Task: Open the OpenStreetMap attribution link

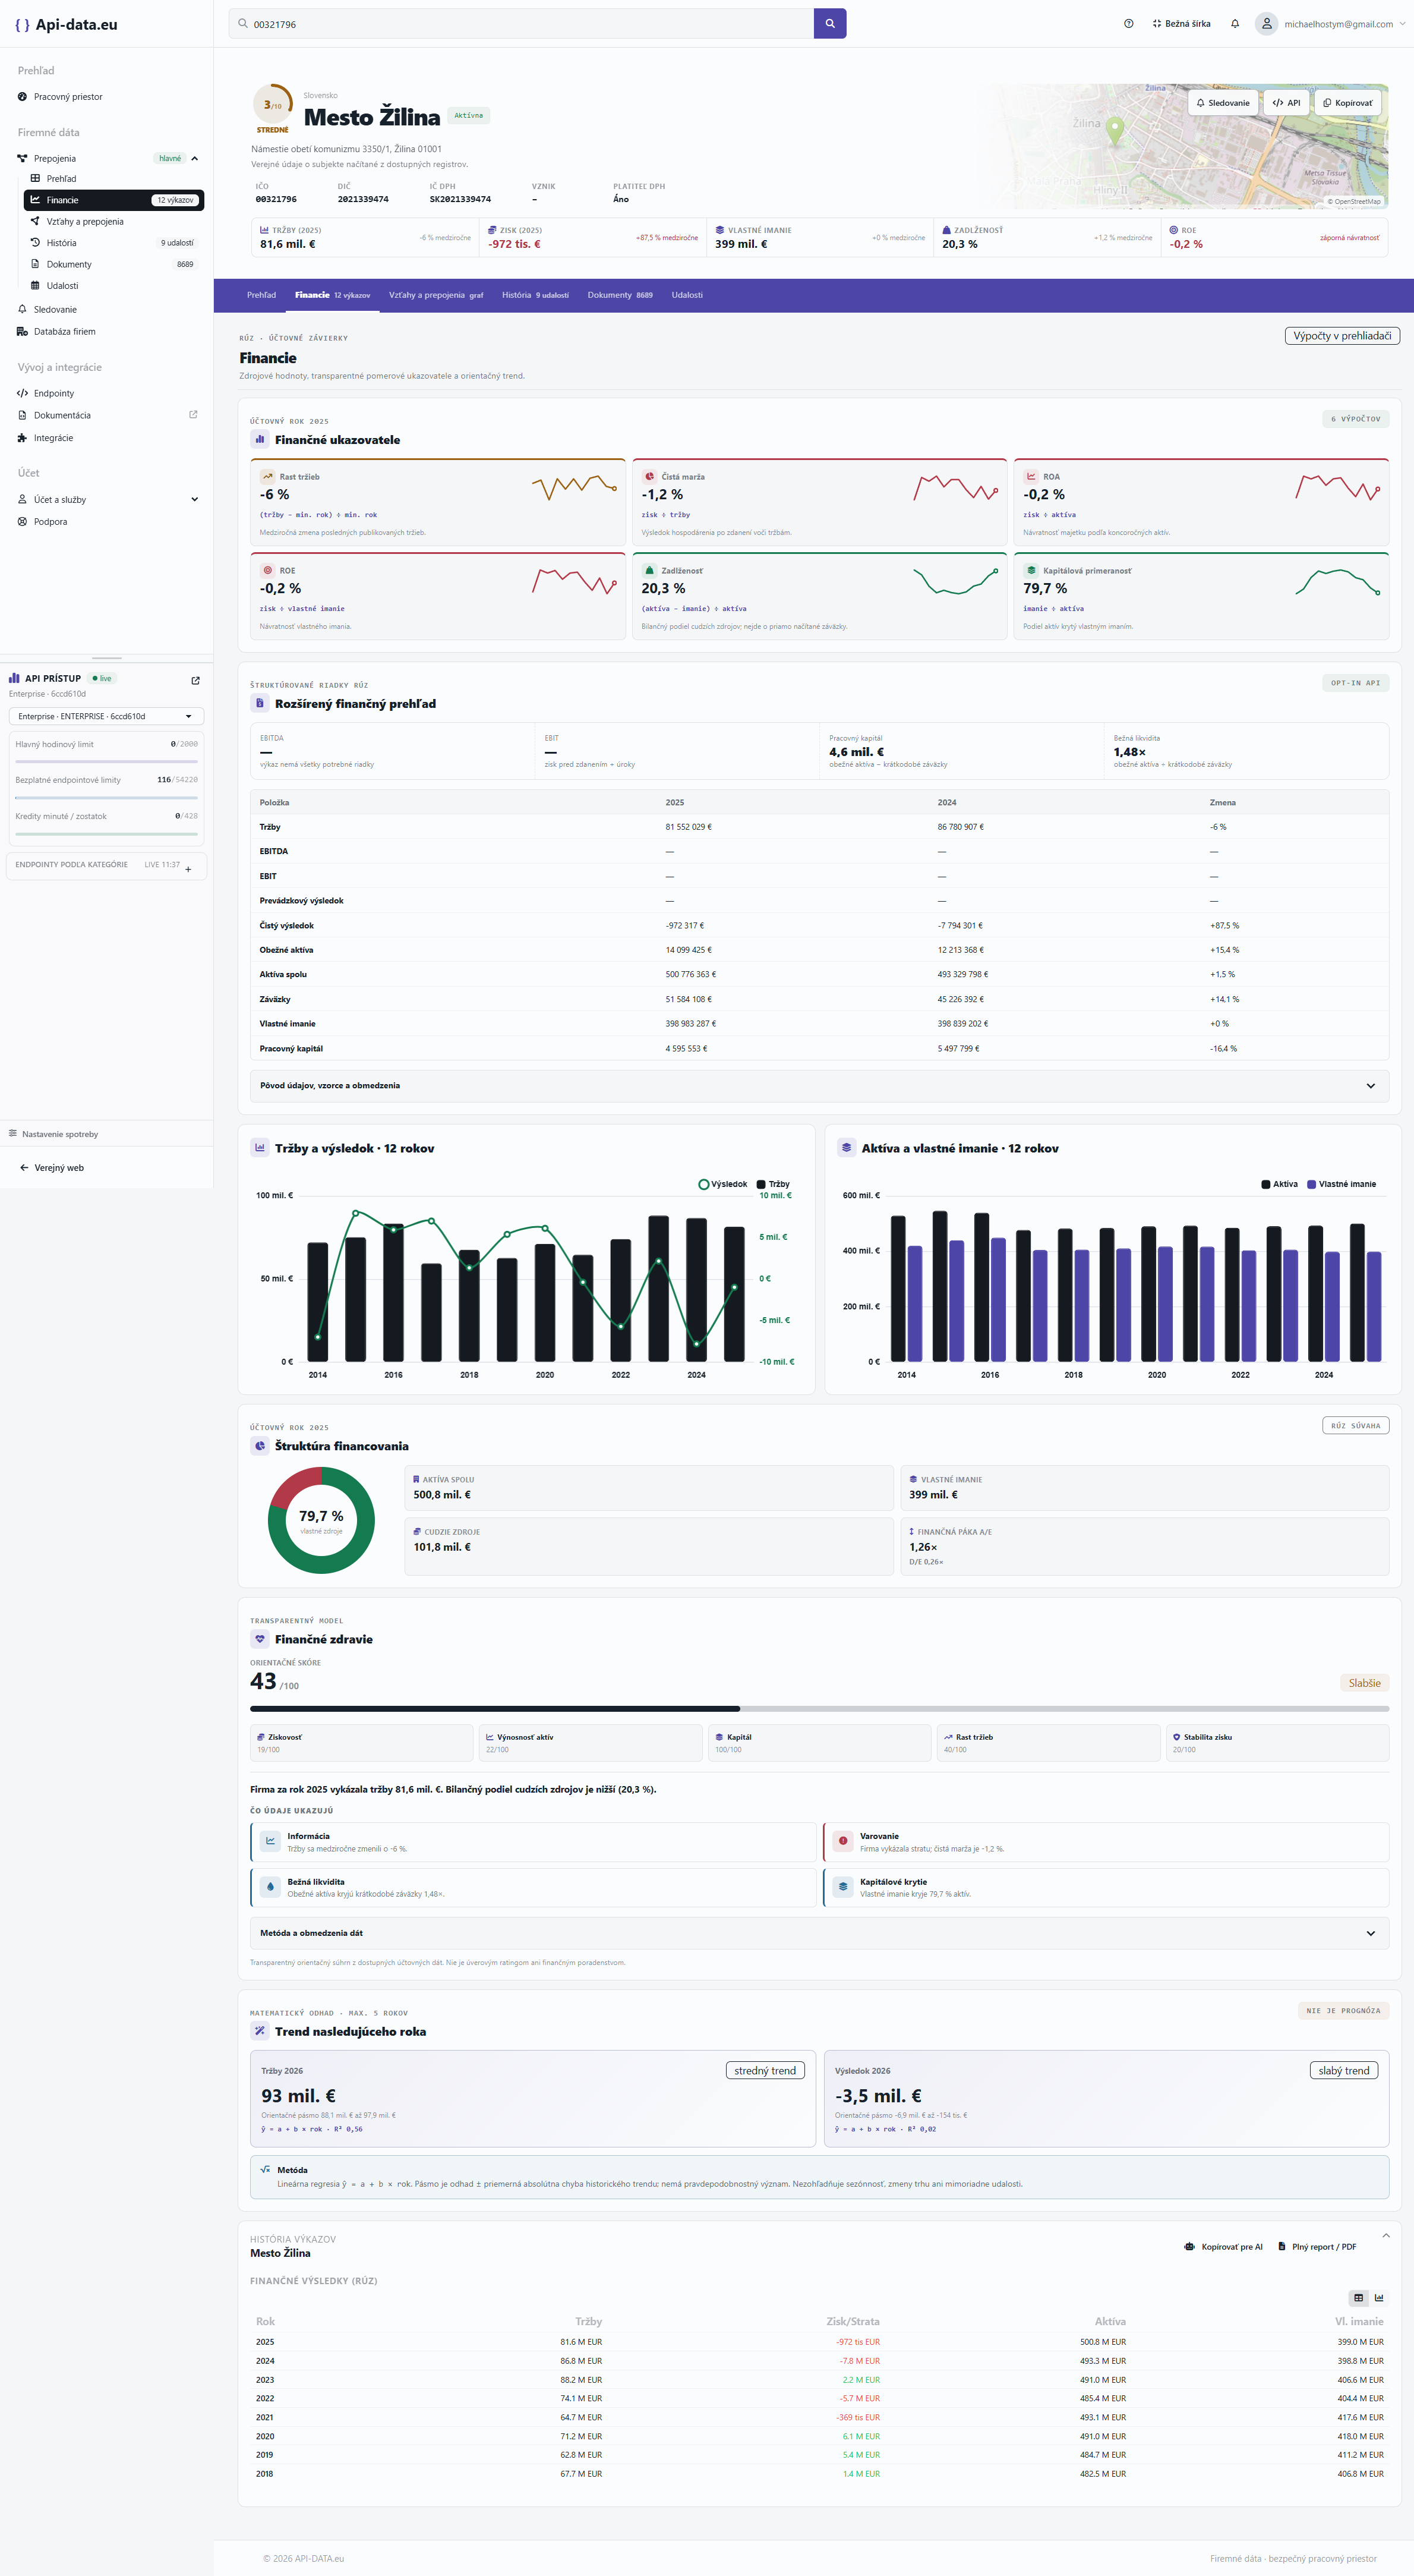Action: 1354,202
